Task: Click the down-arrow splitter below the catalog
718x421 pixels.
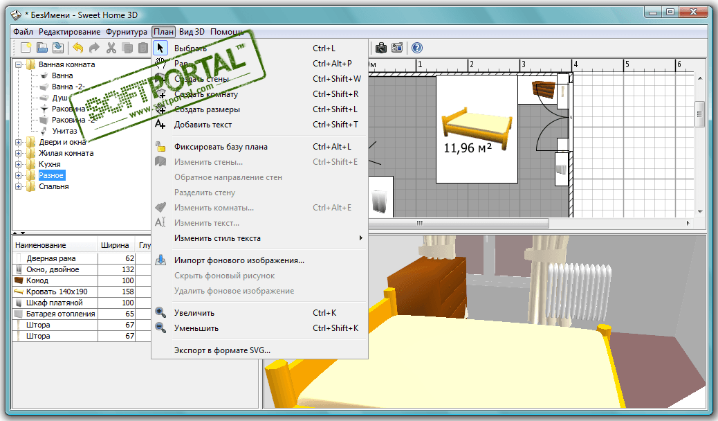Action: click(x=23, y=233)
